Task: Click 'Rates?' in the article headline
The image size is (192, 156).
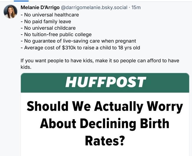Action: tap(105, 140)
